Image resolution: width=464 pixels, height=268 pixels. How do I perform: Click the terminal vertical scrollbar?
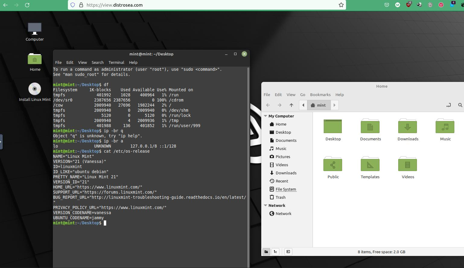(x=248, y=167)
